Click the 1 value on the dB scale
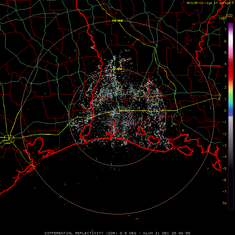235x235 pixels. pos(225,99)
